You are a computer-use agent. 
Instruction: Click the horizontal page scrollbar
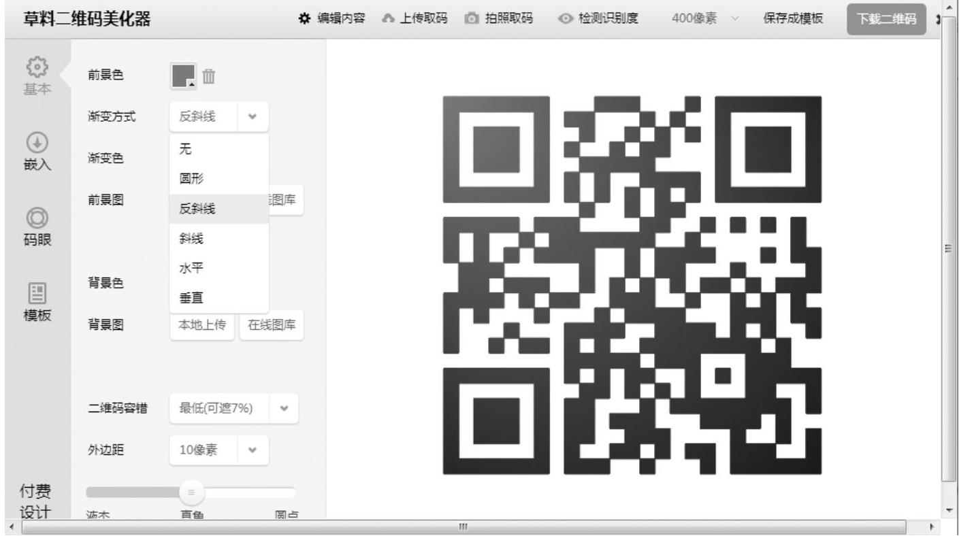click(x=464, y=527)
